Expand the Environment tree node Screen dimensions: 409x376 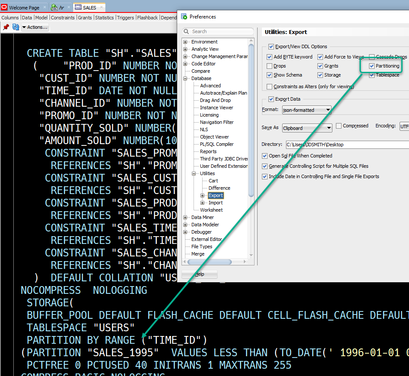coord(185,42)
